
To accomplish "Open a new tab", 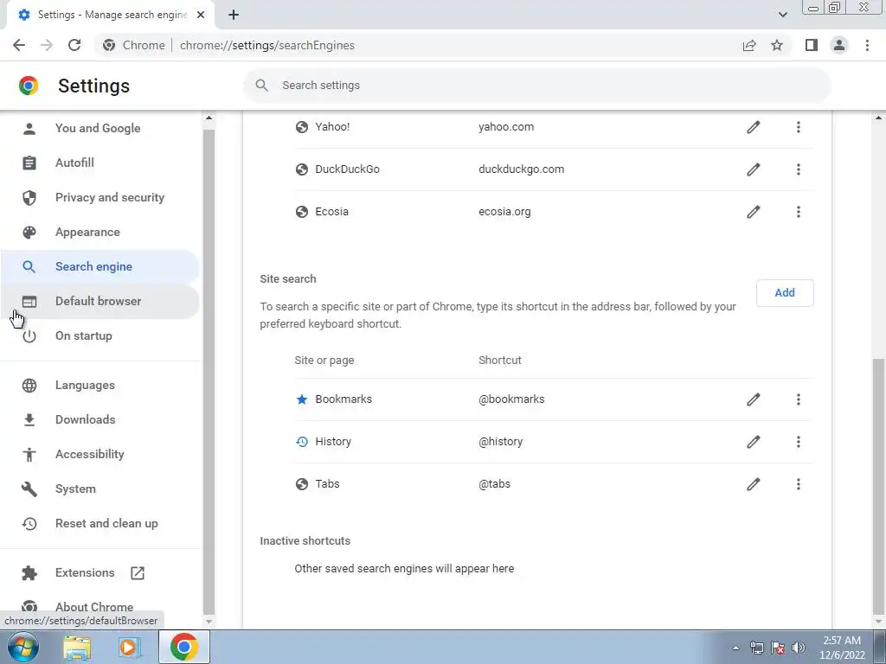I will (x=234, y=15).
